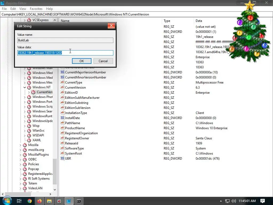This screenshot has height=205, width=273.
Task: Click the Value name field
Action: (65, 40)
